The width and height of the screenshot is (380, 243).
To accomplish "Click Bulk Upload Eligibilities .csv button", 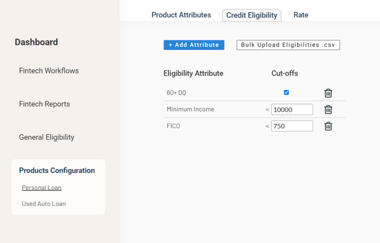I will point(288,45).
